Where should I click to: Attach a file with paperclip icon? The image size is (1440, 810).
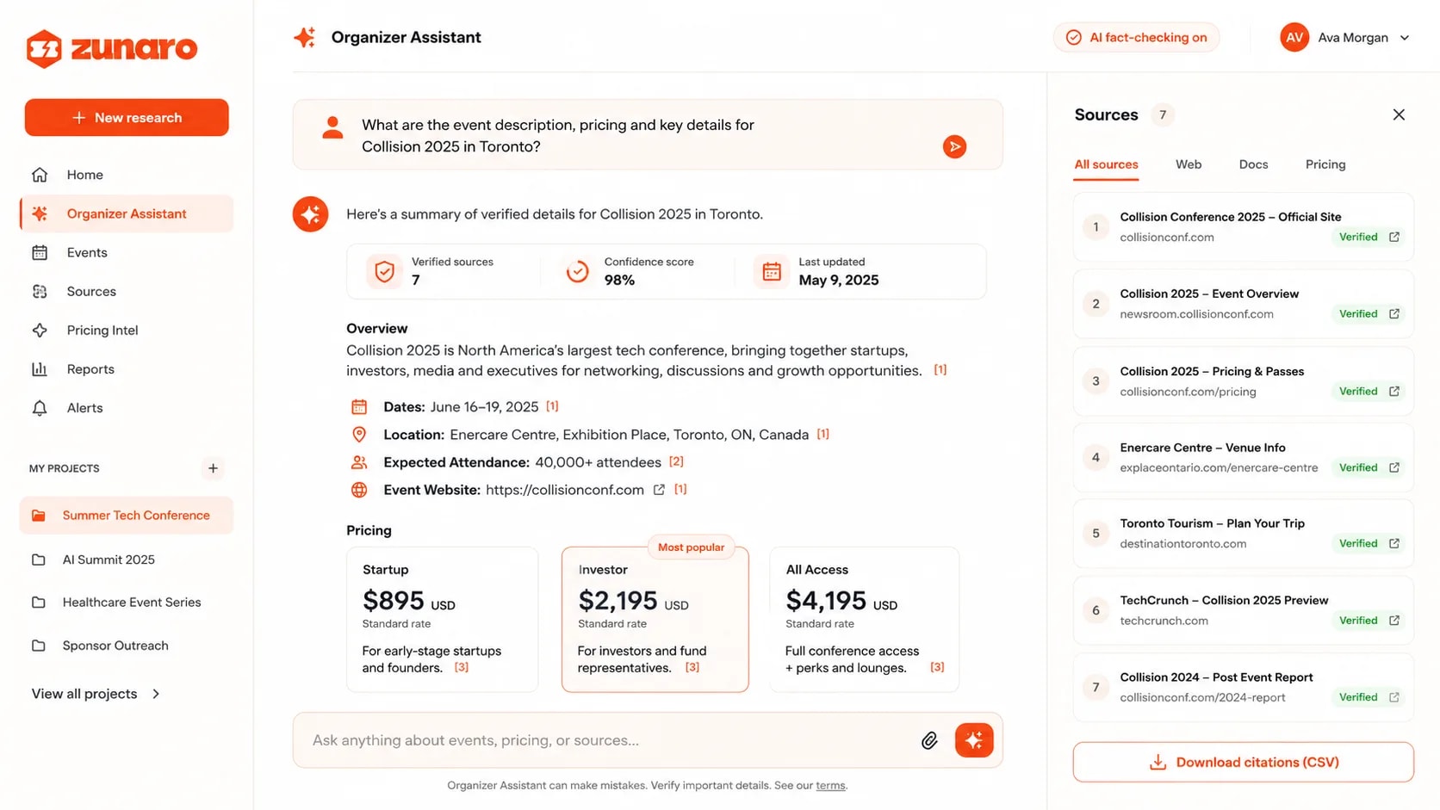click(x=929, y=740)
